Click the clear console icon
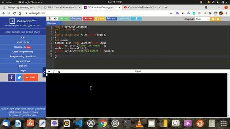 pos(59,72)
